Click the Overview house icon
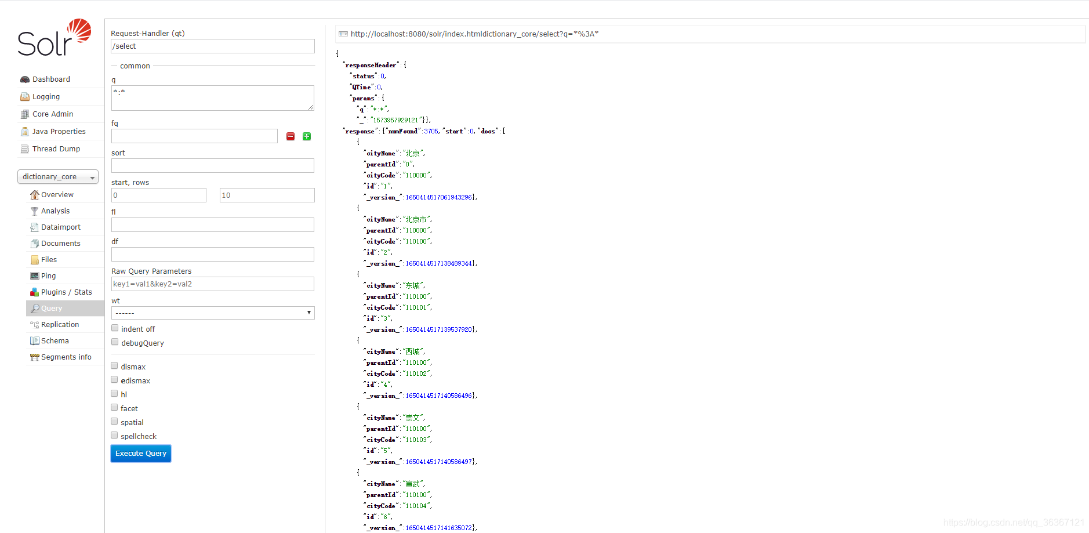Image resolution: width=1089 pixels, height=533 pixels. pos(35,195)
